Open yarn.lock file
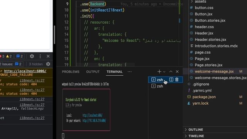Screen dimensions: 247x139 [x=200, y=103]
